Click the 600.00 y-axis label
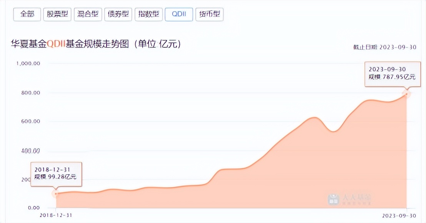The height and width of the screenshot is (223, 426). pyautogui.click(x=31, y=121)
